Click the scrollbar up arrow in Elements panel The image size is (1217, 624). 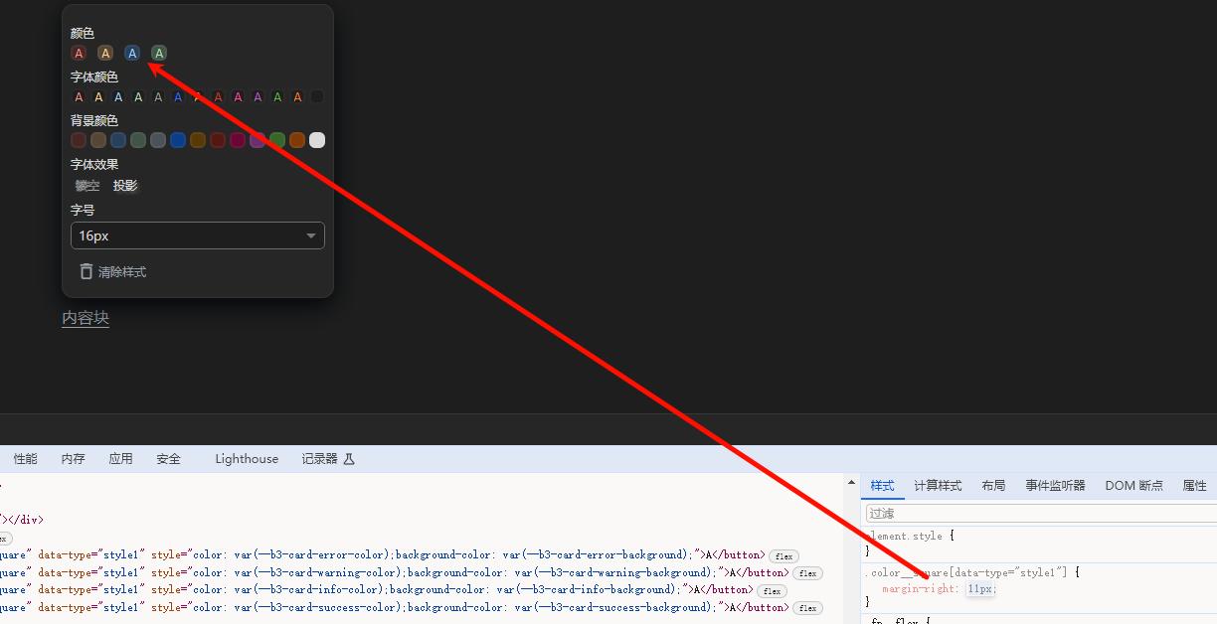click(851, 483)
